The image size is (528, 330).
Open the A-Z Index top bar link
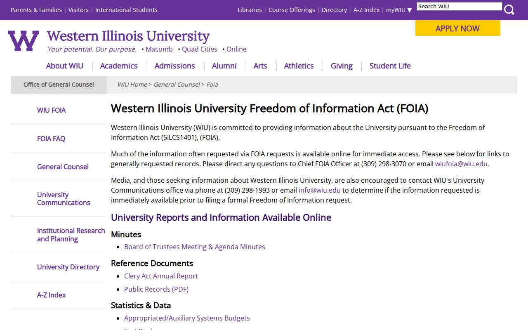[366, 10]
